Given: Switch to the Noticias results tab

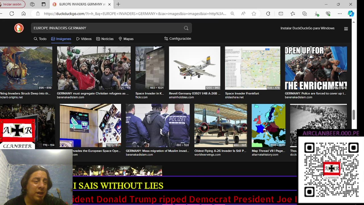Looking at the screenshot, I should point(105,39).
